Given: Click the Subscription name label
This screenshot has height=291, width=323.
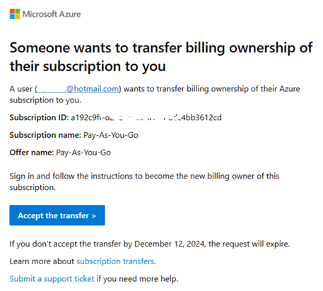Looking at the screenshot, I should (45, 135).
